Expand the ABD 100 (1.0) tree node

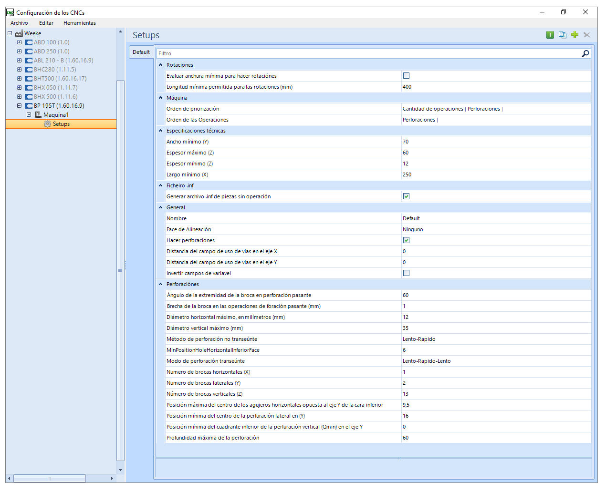pyautogui.click(x=19, y=42)
